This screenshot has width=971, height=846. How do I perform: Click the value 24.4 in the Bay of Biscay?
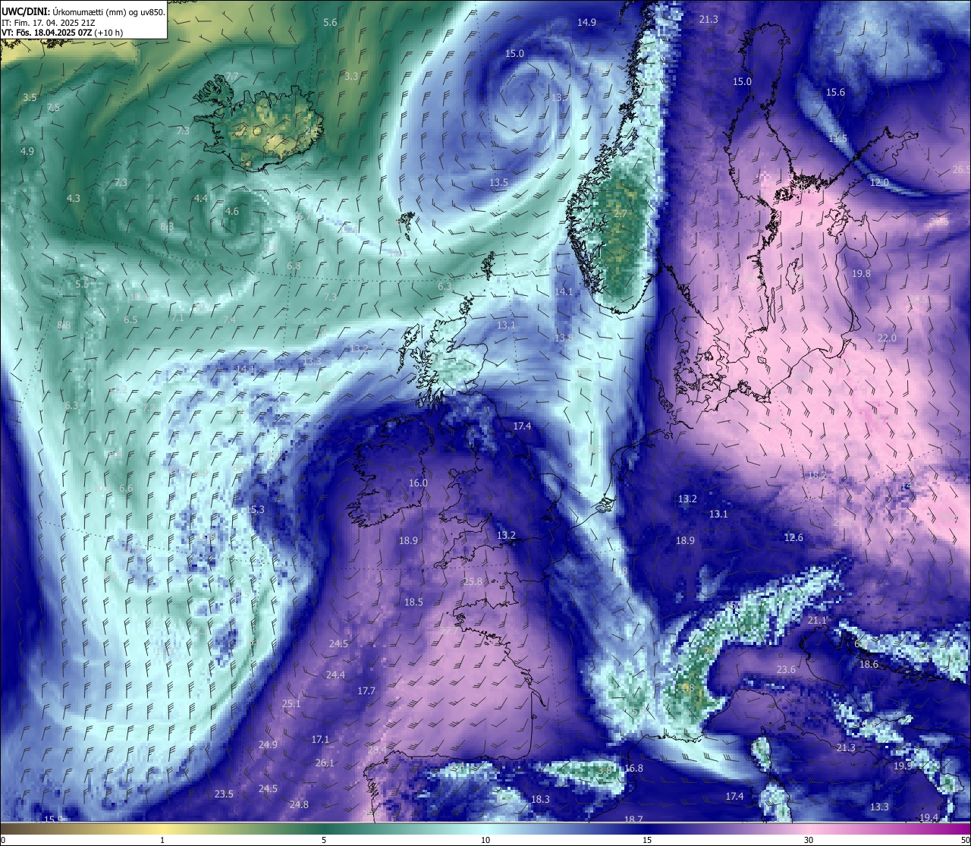tap(335, 675)
